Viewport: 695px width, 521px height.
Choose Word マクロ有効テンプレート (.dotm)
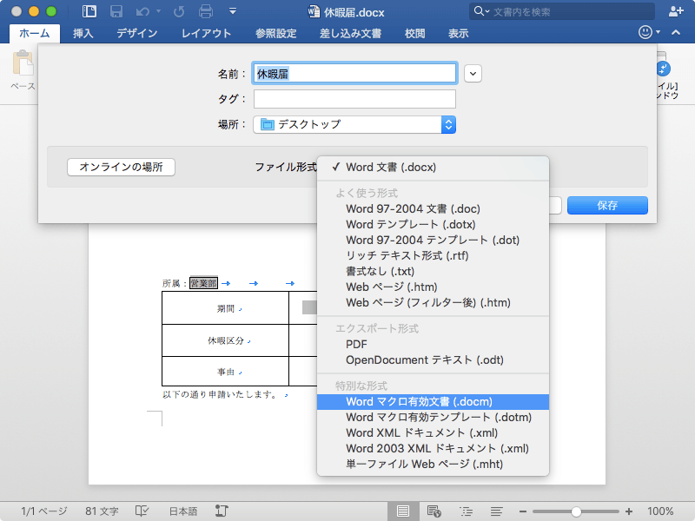433,418
